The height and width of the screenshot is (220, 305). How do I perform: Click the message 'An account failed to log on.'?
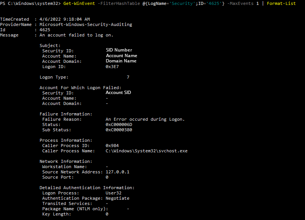(x=77, y=35)
